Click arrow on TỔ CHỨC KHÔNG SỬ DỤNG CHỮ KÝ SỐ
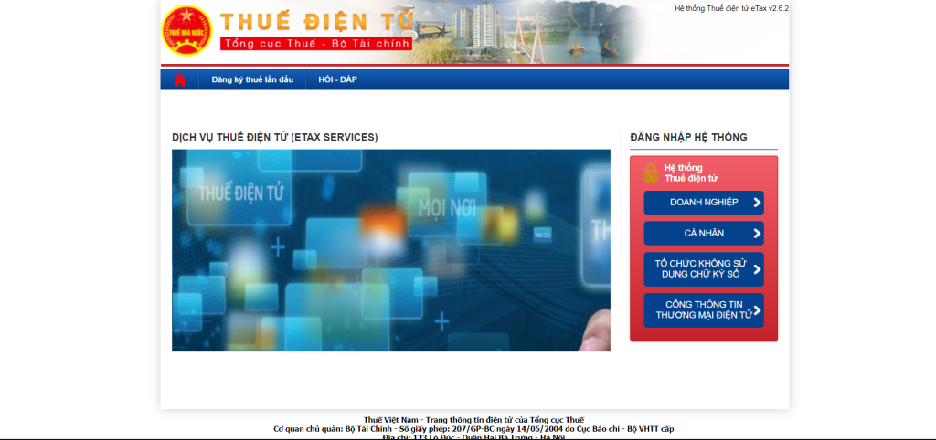Screen dimensions: 936x440 [756, 269]
